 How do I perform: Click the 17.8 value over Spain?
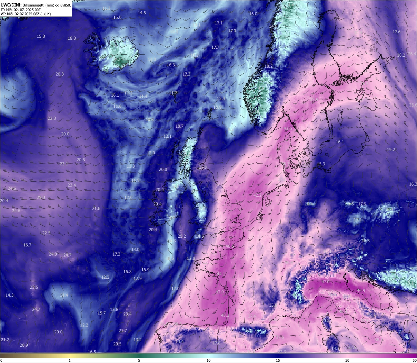[216, 343]
